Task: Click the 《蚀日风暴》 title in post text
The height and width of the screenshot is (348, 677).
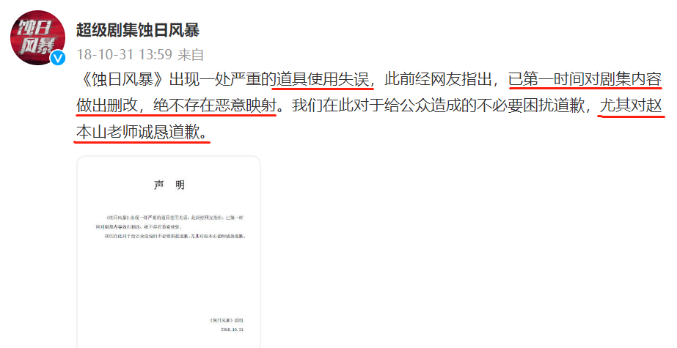Action: point(122,80)
